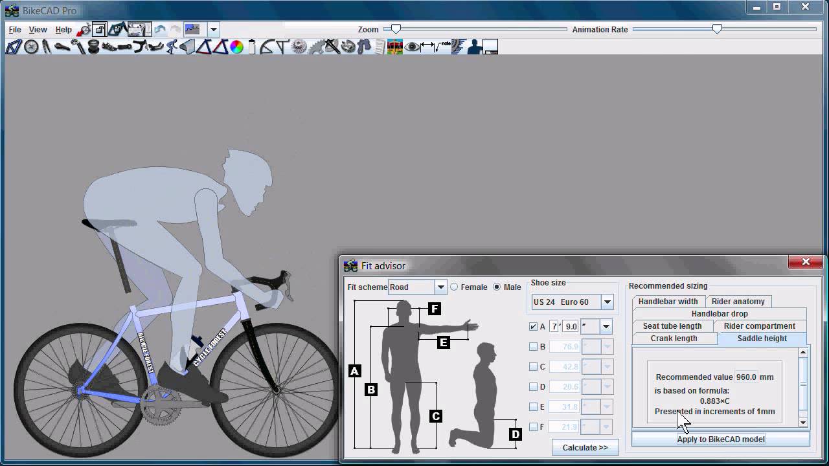Open the fork settings icon
829x466 pixels.
click(47, 47)
